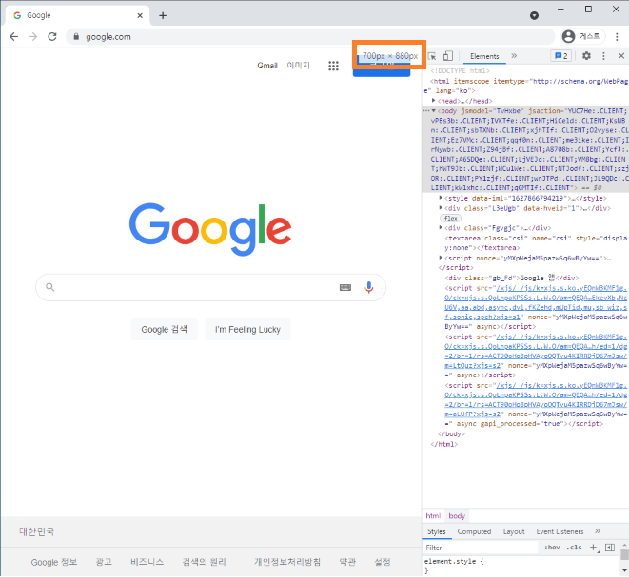The height and width of the screenshot is (577, 629).
Task: Click the address bar URL google.com
Action: point(108,37)
